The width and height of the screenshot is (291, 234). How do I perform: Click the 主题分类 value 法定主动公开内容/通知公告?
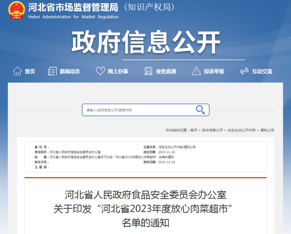click(177, 147)
